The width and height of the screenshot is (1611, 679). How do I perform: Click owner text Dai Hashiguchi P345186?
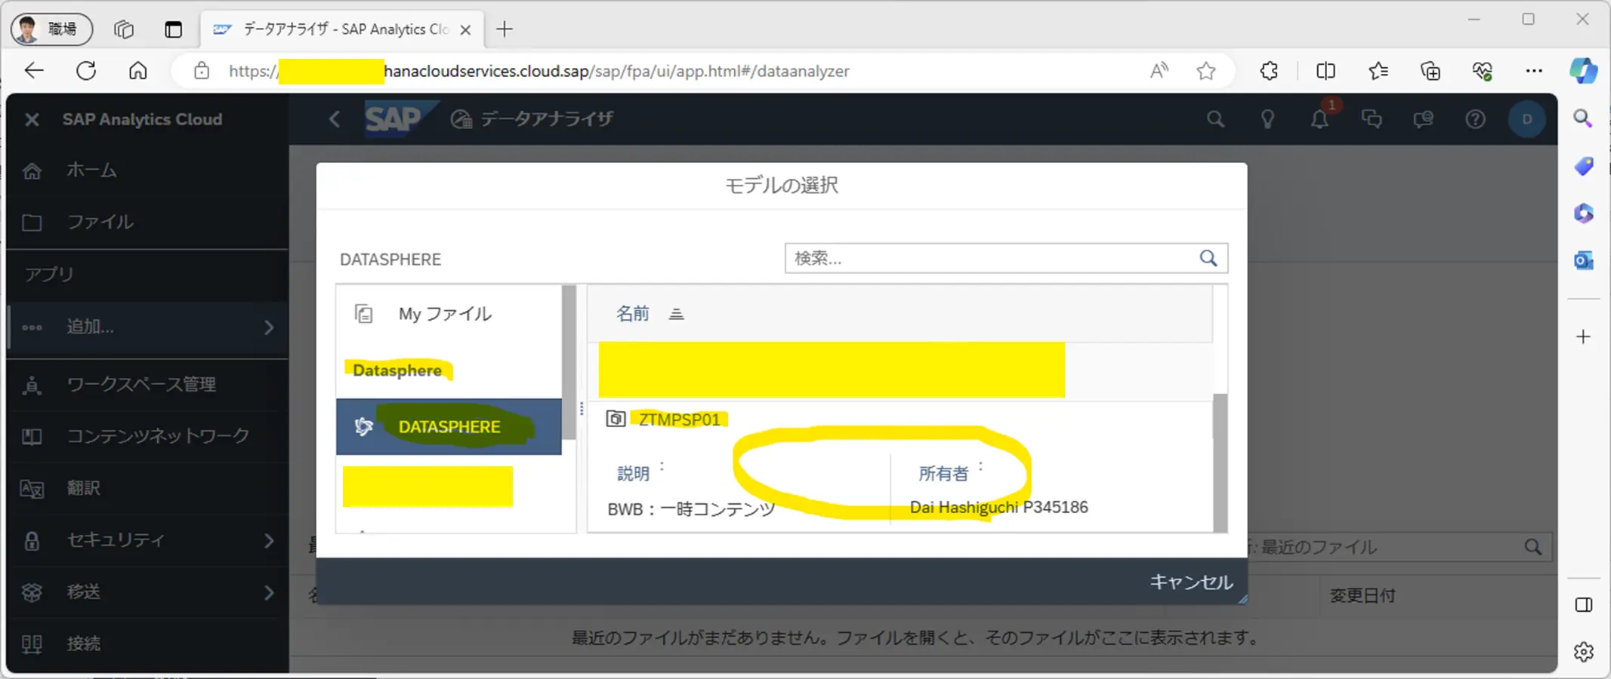tap(998, 507)
